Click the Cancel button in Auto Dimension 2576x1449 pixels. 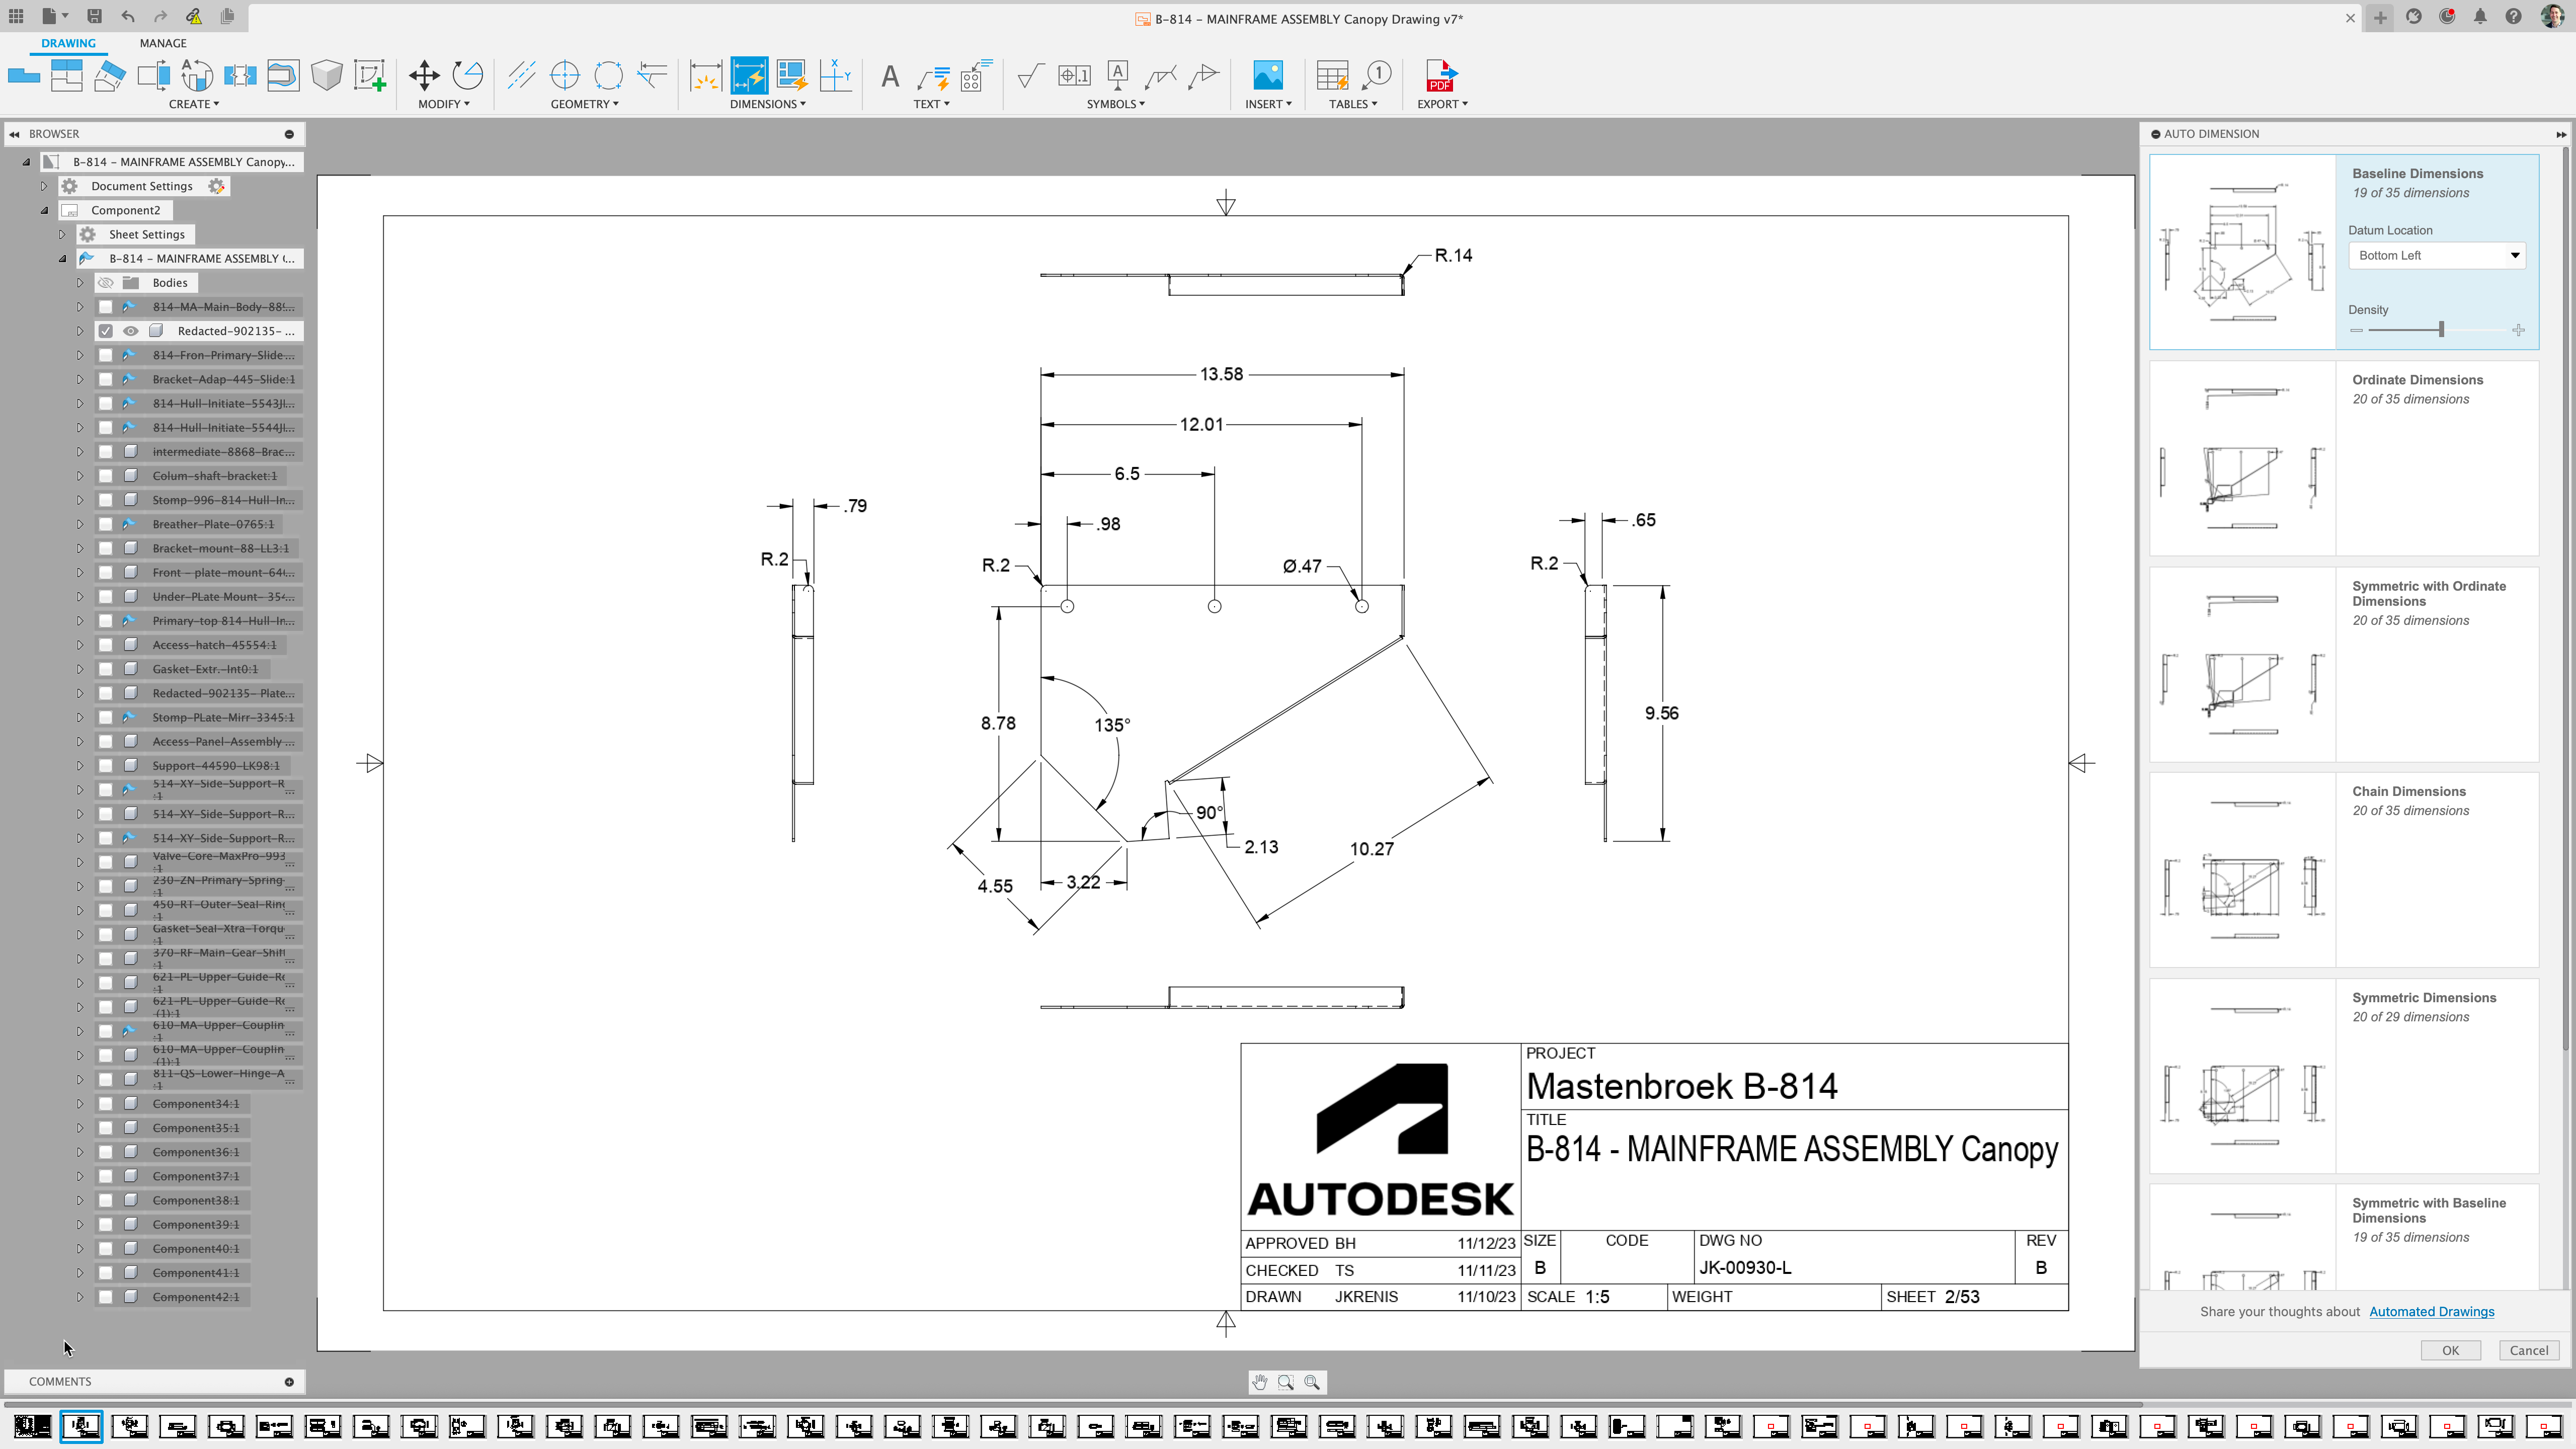pos(2528,1350)
